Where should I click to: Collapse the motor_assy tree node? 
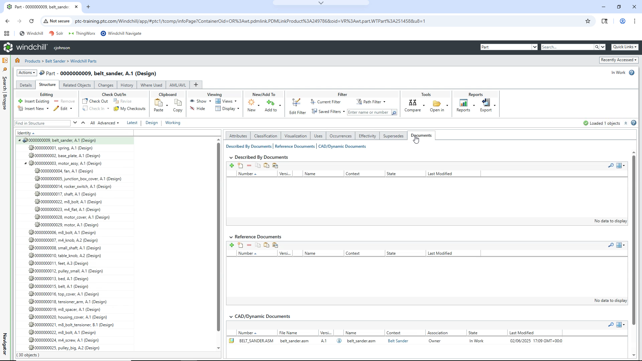point(25,163)
